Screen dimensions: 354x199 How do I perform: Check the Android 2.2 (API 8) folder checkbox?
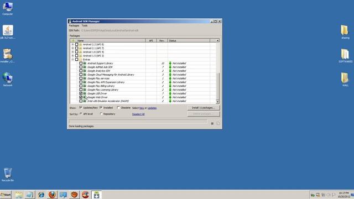coord(77,44)
